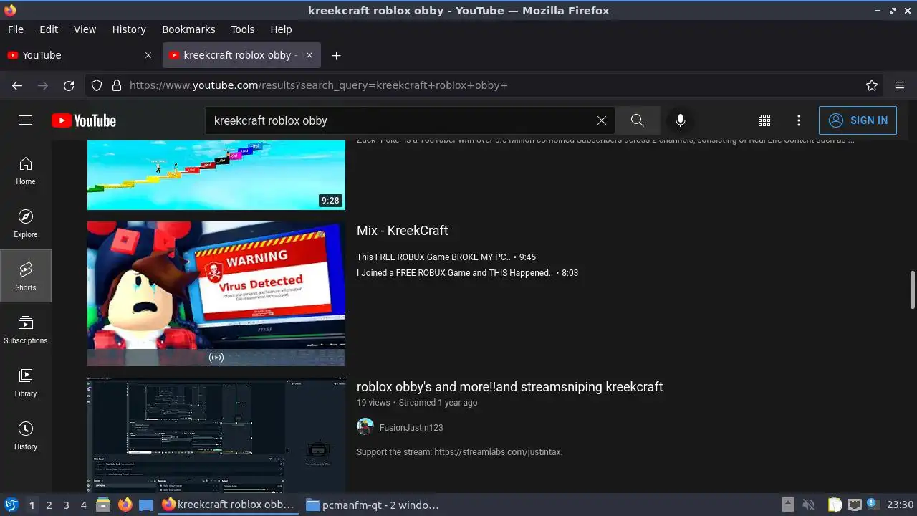Go to Home in sidebar
This screenshot has height=516, width=917.
tap(26, 171)
